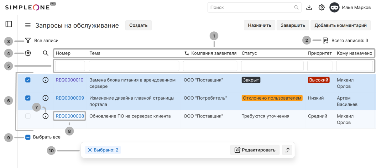
Task: Click the Все записи filter breadcrumb
Action: [x=46, y=40]
